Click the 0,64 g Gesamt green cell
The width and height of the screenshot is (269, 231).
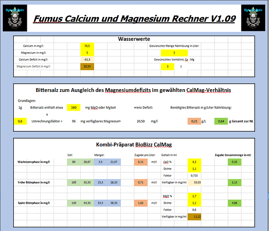pyautogui.click(x=221, y=121)
